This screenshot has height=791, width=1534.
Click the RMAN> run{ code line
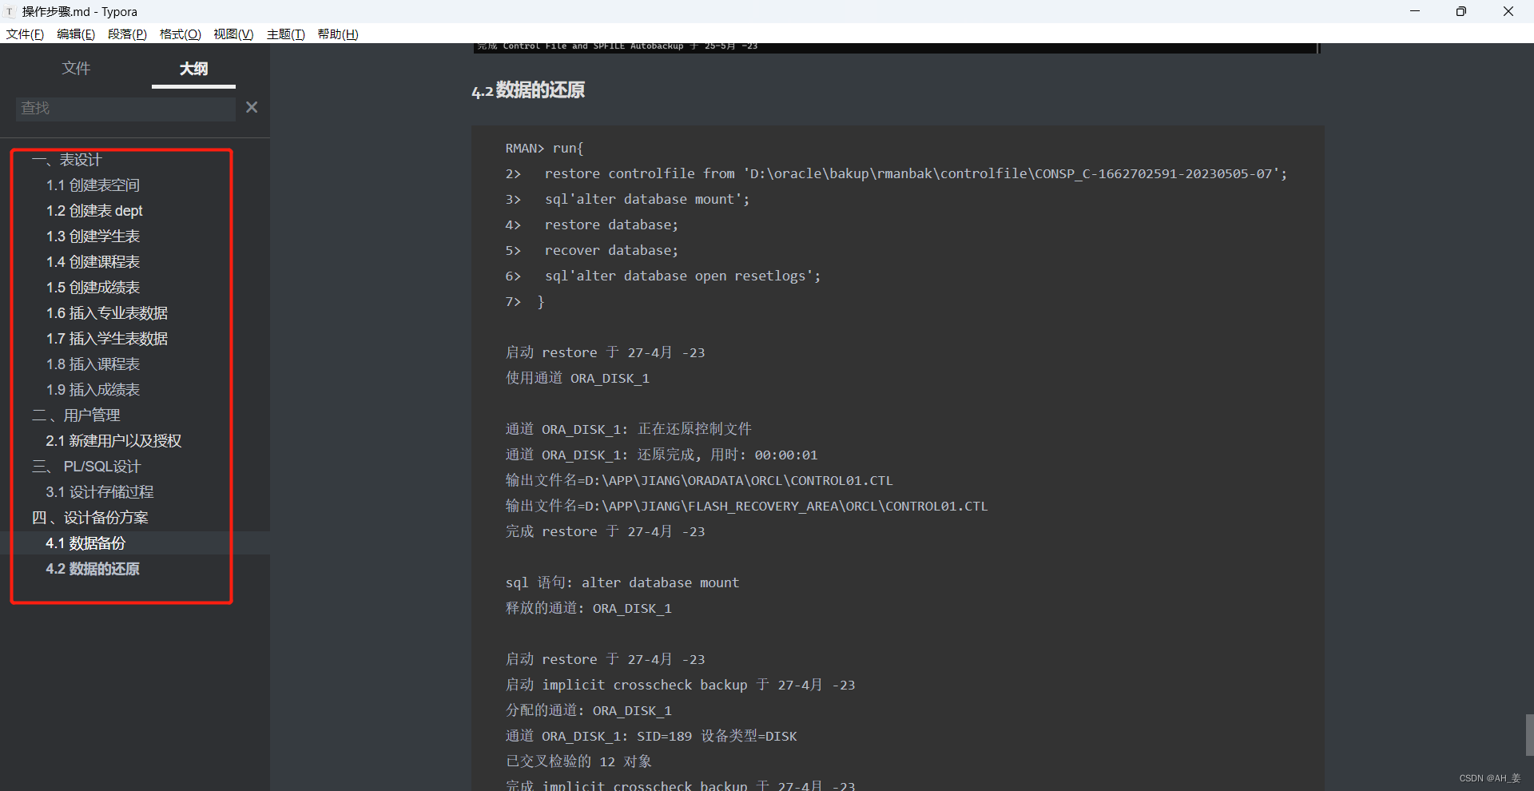[544, 149]
